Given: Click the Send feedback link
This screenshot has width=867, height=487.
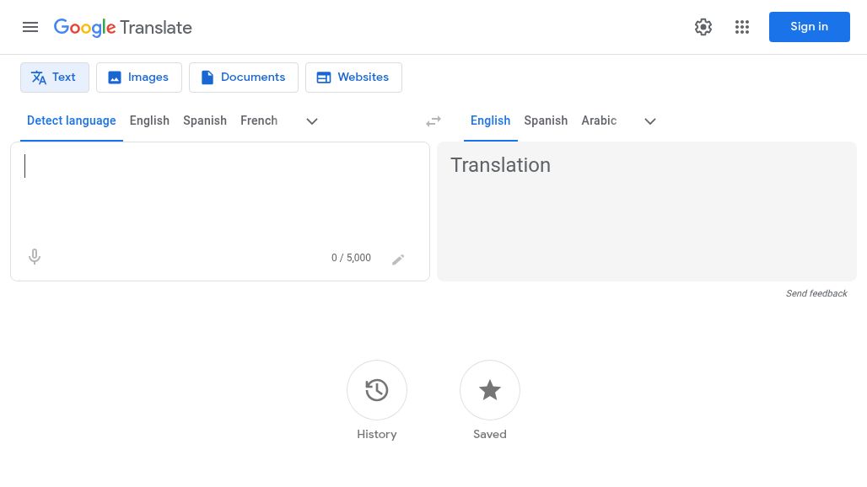Looking at the screenshot, I should pos(816,293).
